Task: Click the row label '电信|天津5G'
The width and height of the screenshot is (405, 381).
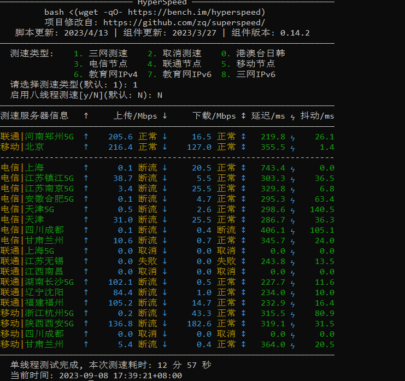Action: [x=27, y=209]
